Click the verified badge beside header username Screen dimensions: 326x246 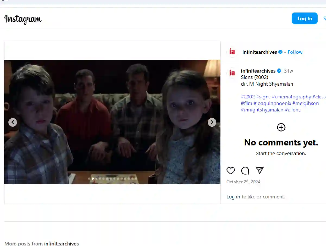coord(281,52)
